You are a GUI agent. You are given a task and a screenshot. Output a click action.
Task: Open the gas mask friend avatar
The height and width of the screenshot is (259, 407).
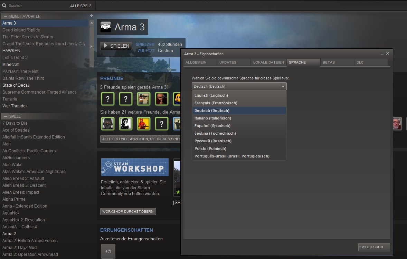[108, 124]
